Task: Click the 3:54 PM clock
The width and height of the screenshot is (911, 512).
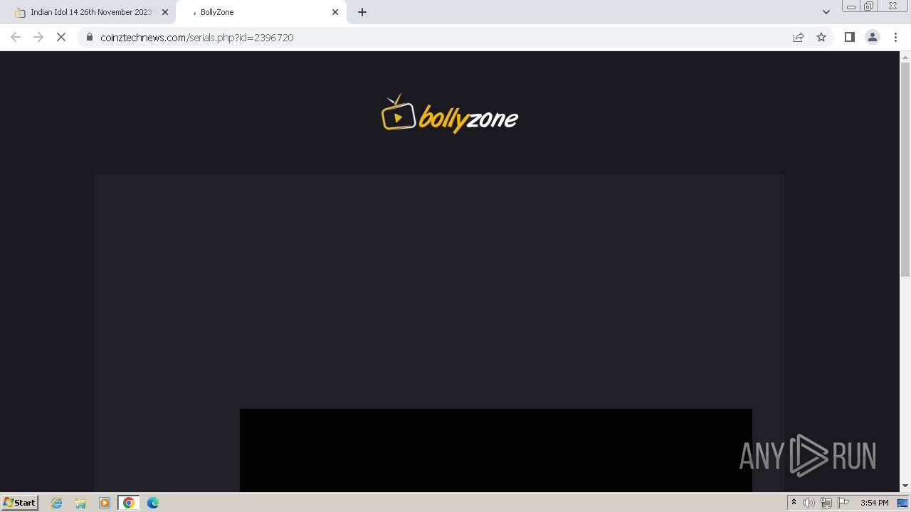Action: 874,503
